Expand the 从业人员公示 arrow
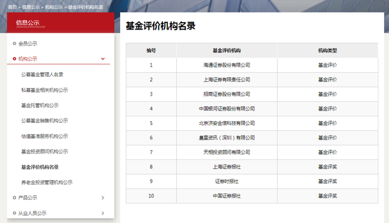The height and width of the screenshot is (223, 389). coord(103,213)
